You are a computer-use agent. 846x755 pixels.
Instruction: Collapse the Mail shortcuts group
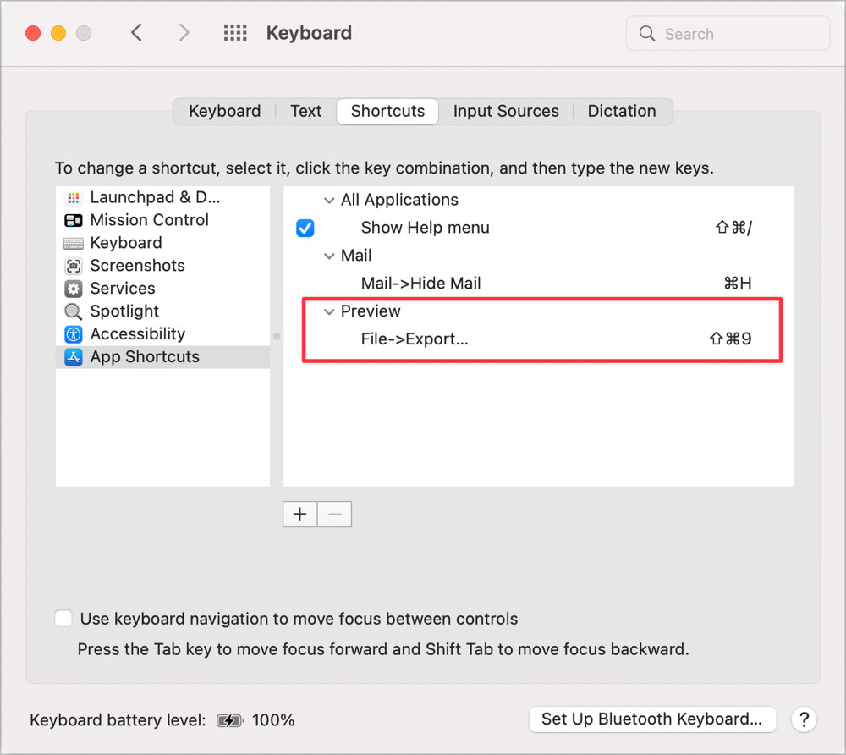tap(329, 256)
